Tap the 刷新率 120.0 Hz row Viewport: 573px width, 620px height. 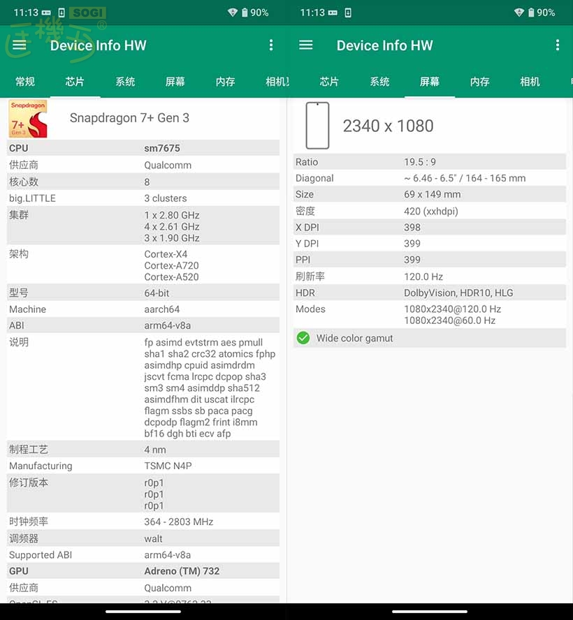430,276
